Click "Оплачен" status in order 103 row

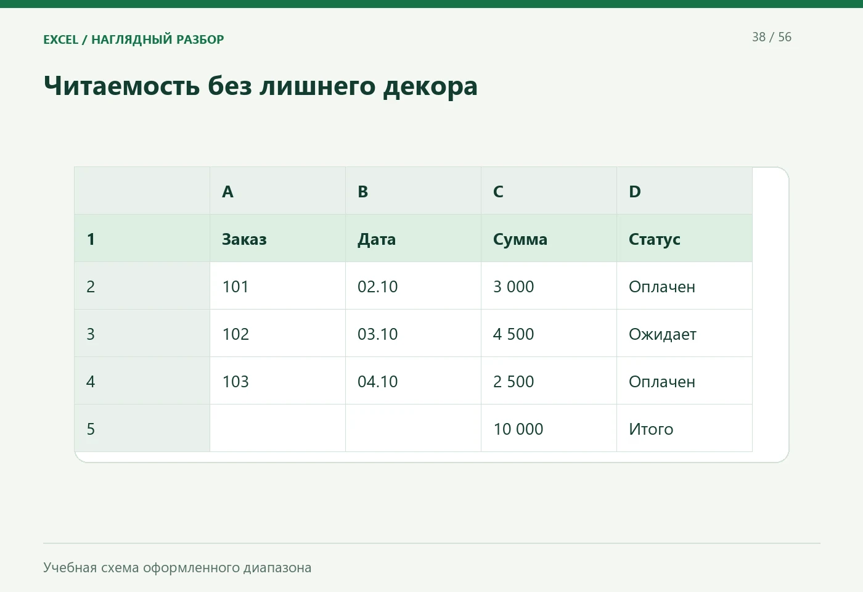pyautogui.click(x=684, y=381)
